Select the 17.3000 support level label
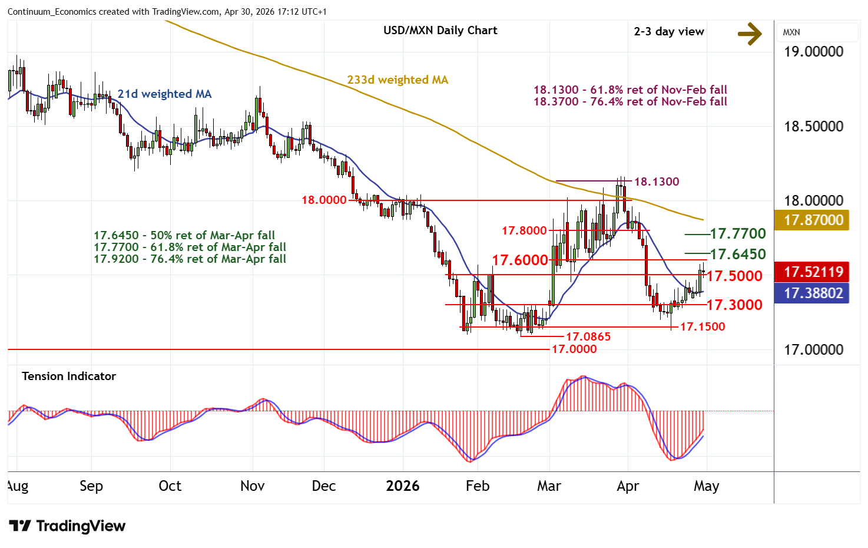The image size is (868, 548). pyautogui.click(x=734, y=305)
